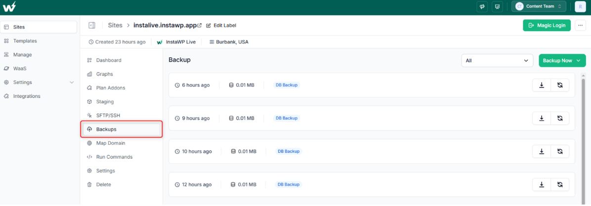Click the InstaWP logo in top bar
591x206 pixels.
click(x=9, y=6)
